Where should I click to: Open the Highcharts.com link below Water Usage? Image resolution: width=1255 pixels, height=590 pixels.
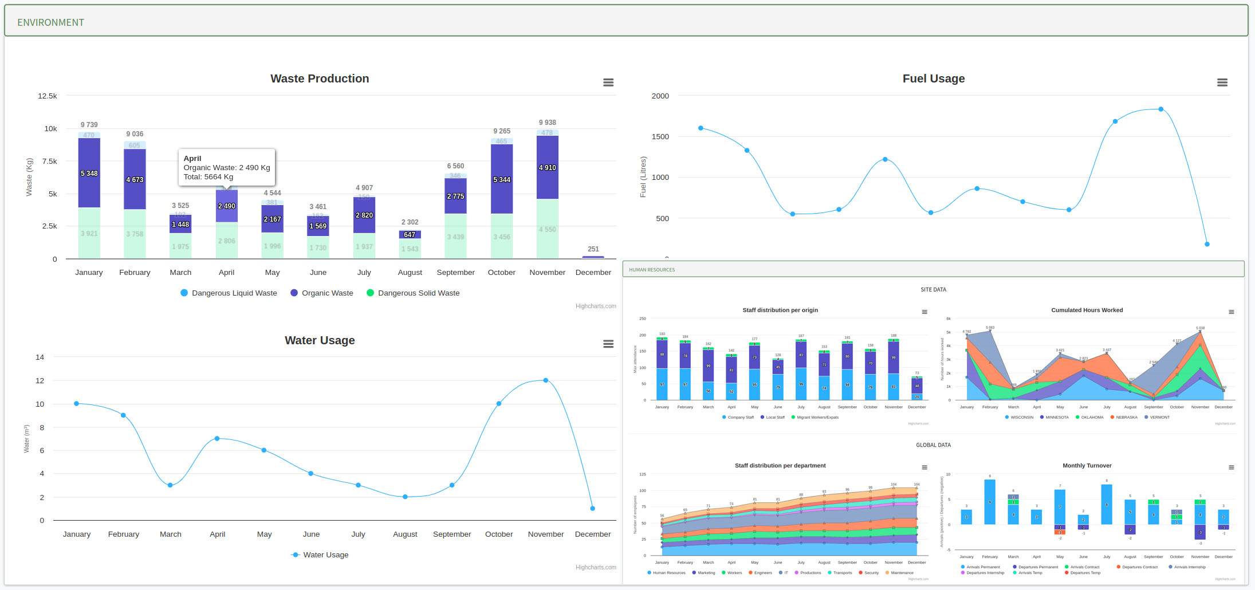coord(596,567)
